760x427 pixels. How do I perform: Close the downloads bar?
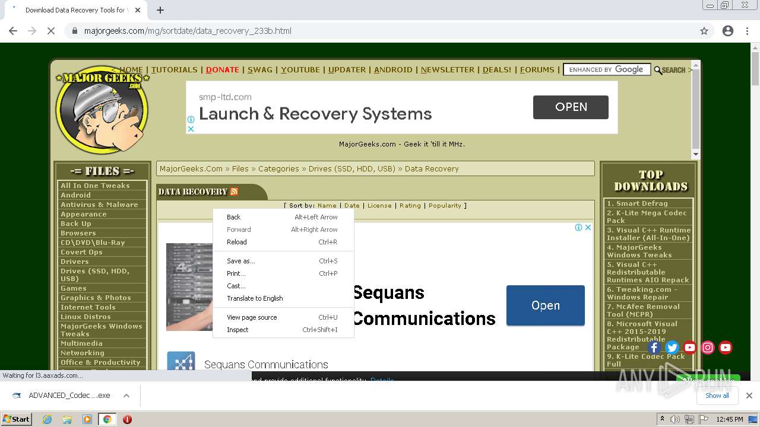[x=749, y=396]
